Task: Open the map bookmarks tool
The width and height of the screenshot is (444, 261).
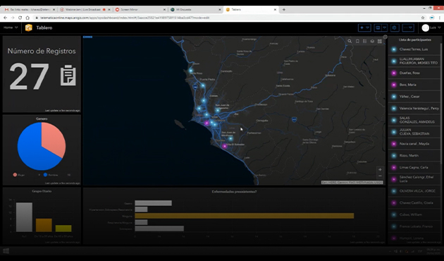Action: pyautogui.click(x=357, y=41)
